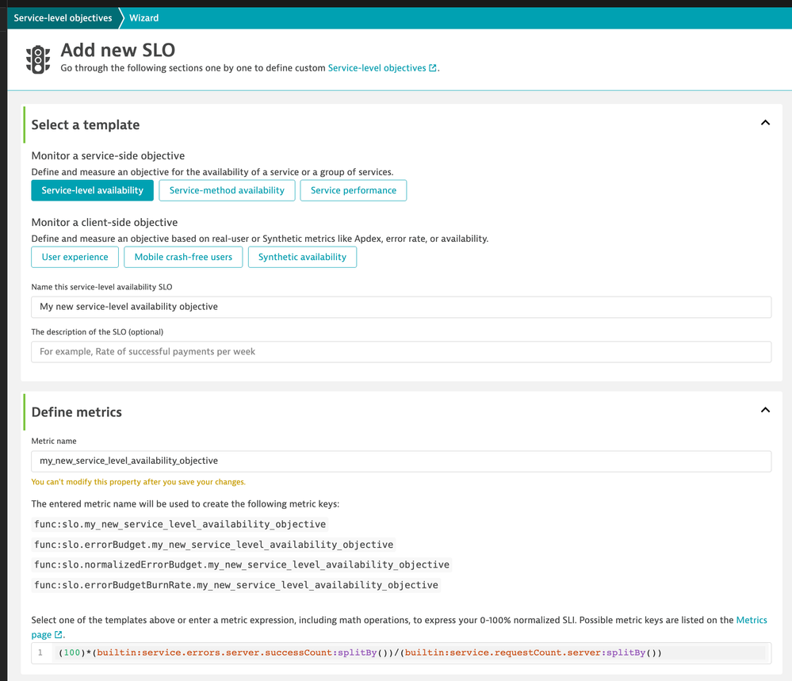
Task: Click line number 1 in expression editor
Action: 40,653
